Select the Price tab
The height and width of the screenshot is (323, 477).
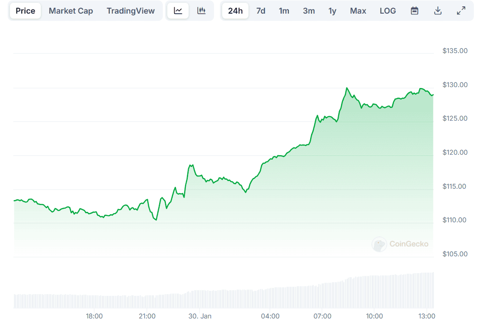25,11
